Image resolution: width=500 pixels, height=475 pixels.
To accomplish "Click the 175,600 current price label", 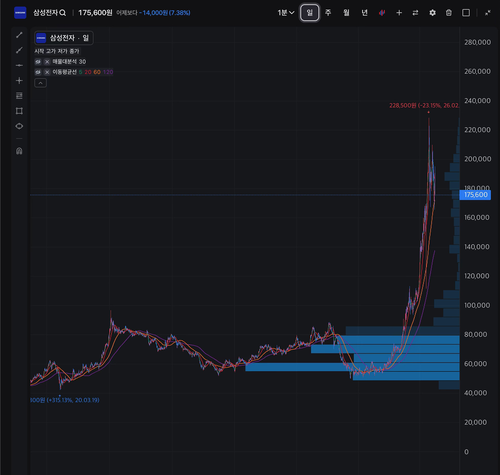I will pos(475,195).
